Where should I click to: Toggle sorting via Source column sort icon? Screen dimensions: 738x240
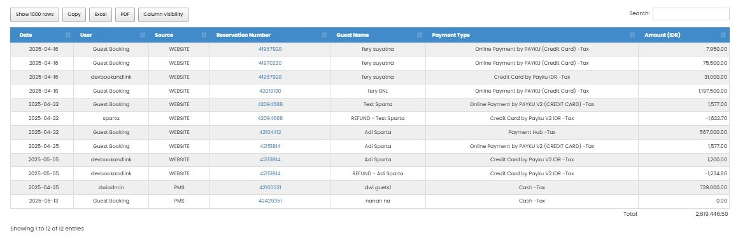coord(204,35)
